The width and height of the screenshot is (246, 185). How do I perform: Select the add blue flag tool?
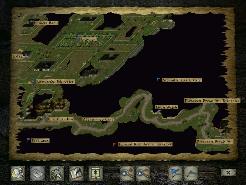pyautogui.click(x=175, y=173)
